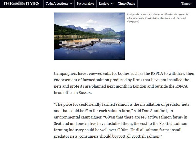The height and width of the screenshot is (143, 196).
Task: Go to Past six days
Action: tap(85, 4)
